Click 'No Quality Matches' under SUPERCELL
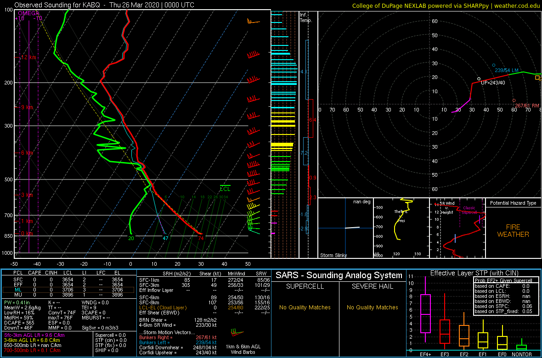The height and width of the screenshot is (358, 542). click(x=305, y=308)
